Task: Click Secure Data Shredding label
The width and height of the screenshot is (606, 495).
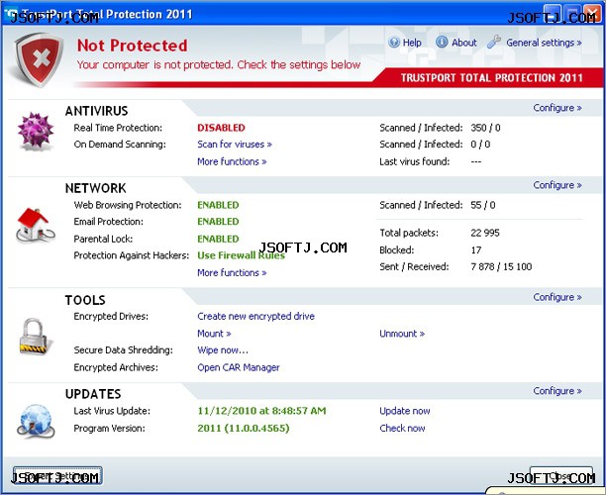Action: coord(124,350)
